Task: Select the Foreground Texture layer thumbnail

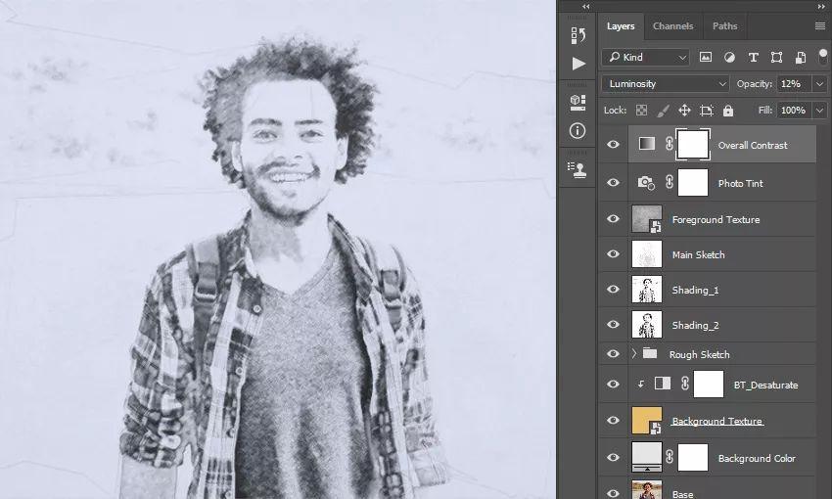Action: coord(647,219)
